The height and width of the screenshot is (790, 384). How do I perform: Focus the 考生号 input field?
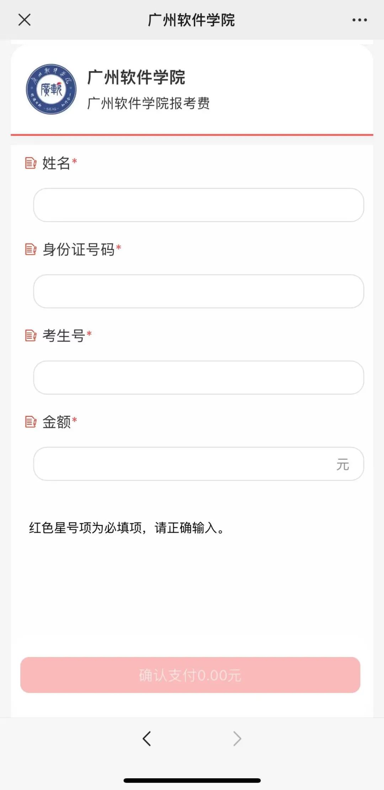[x=198, y=378]
